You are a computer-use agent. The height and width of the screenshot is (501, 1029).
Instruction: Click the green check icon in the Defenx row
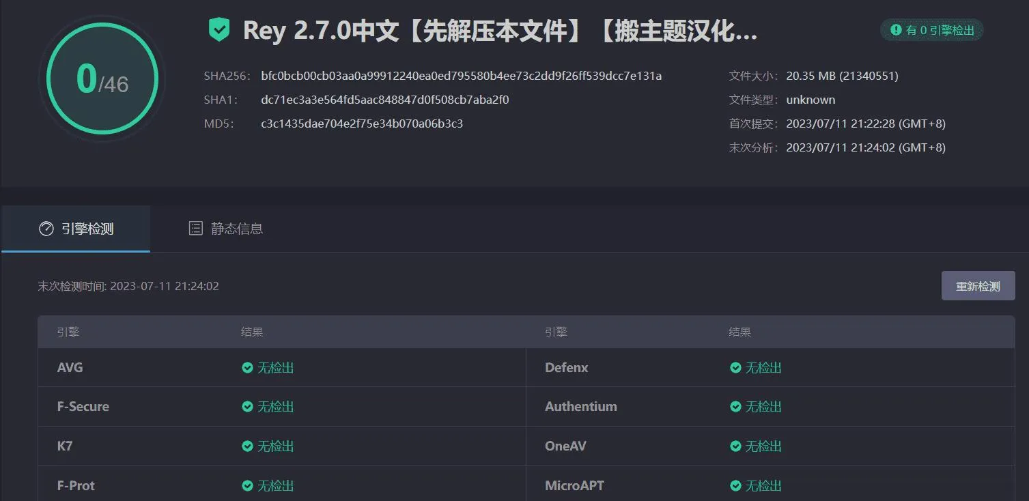tap(735, 368)
